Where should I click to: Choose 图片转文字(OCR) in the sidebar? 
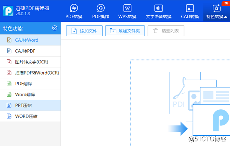tap(30, 62)
